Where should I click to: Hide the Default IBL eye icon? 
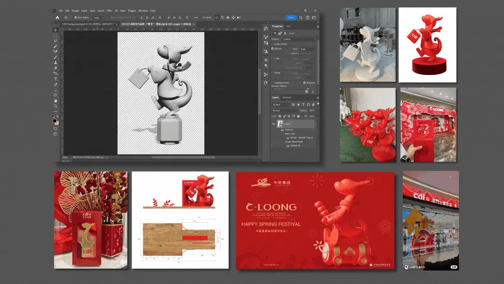287,146
